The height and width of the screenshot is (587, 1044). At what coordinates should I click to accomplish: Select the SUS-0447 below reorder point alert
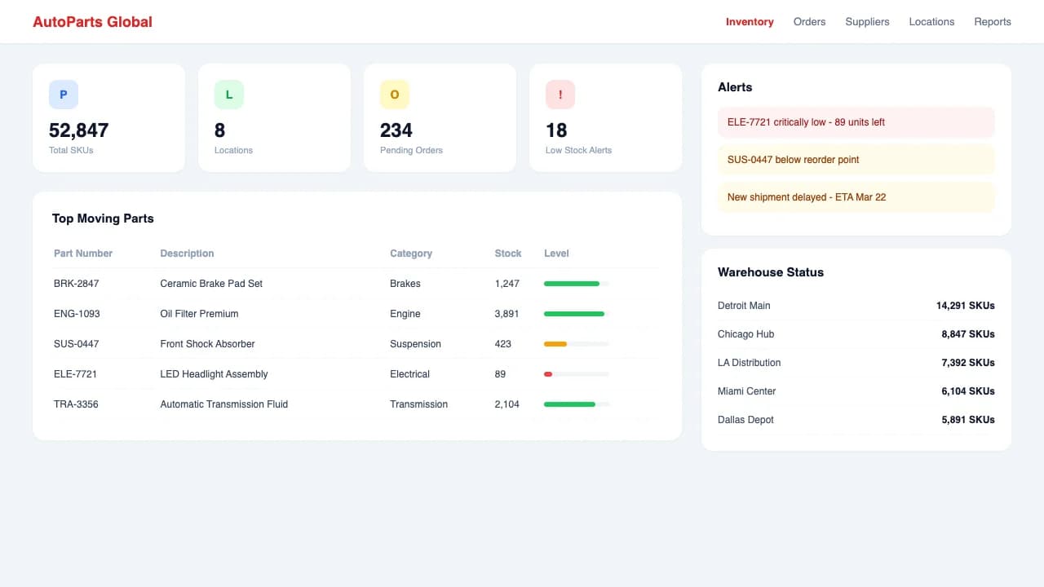coord(856,160)
